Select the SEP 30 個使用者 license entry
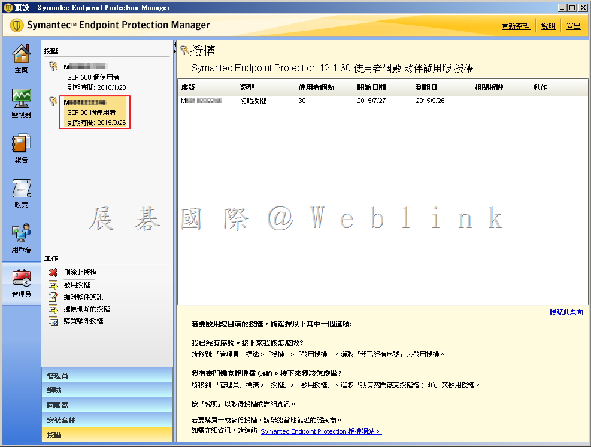 pos(95,112)
